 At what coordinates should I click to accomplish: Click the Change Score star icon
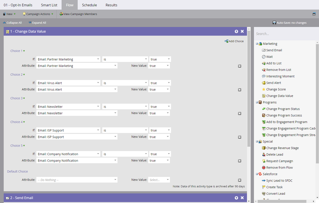(x=264, y=89)
